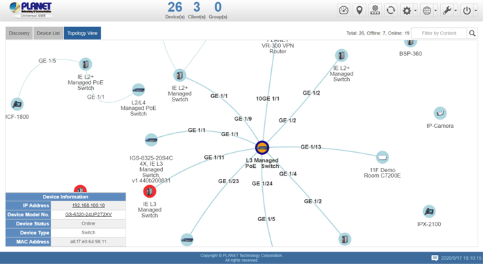Image resolution: width=483 pixels, height=264 pixels.
Task: Click the search magnifier icon
Action: 472,33
